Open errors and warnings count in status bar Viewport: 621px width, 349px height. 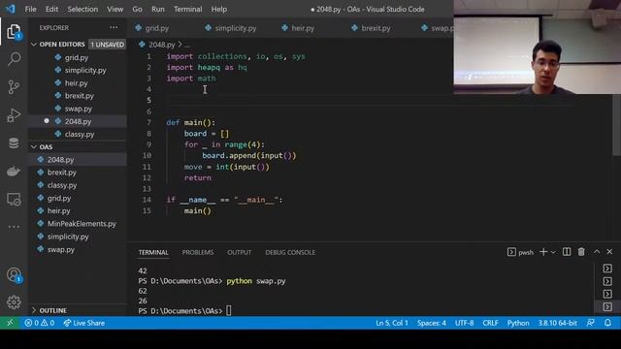[x=40, y=323]
